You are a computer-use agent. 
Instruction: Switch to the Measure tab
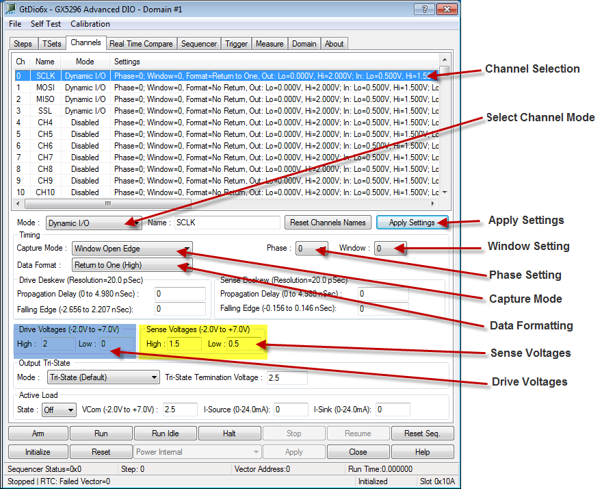pyautogui.click(x=270, y=44)
